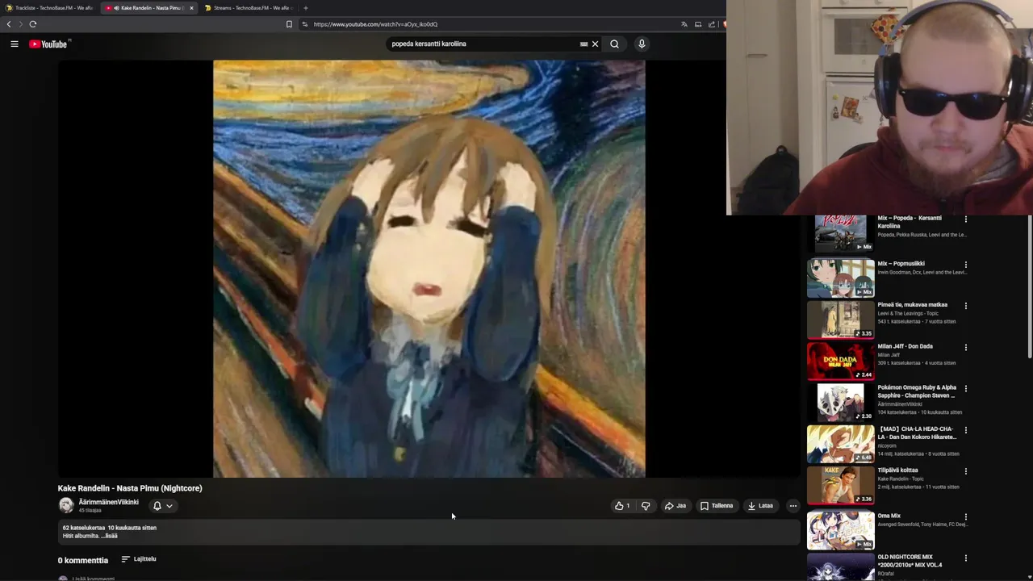
Task: Open the ÄärimmäinenViikinki channel name link
Action: click(x=108, y=502)
